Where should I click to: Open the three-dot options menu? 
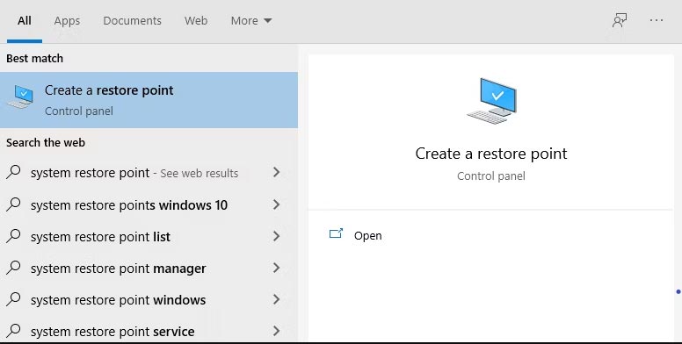[657, 20]
